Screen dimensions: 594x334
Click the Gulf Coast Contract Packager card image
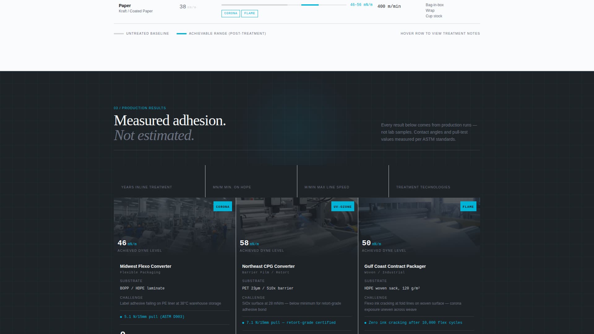(419, 226)
